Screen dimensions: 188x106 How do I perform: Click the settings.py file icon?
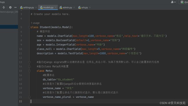point(21,8)
